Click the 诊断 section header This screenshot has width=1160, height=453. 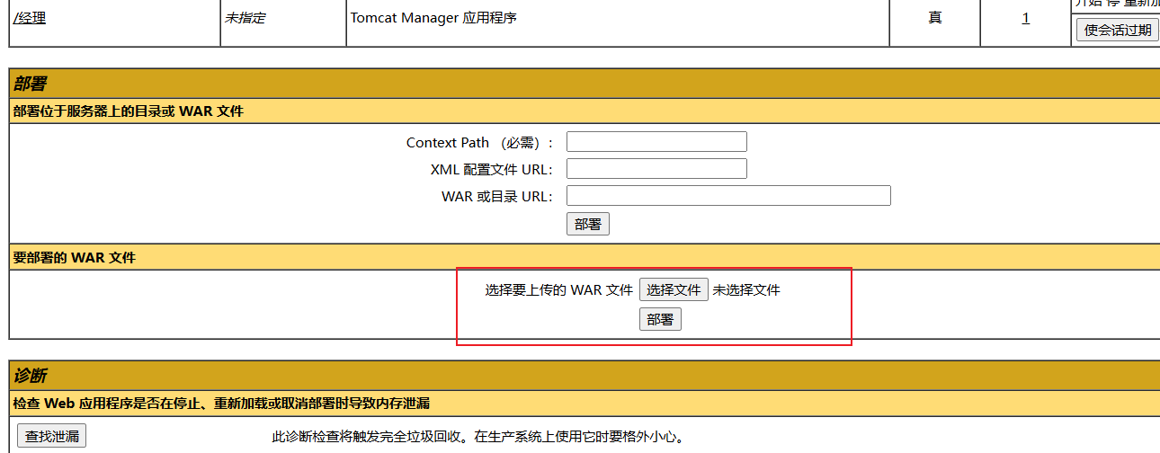(584, 377)
